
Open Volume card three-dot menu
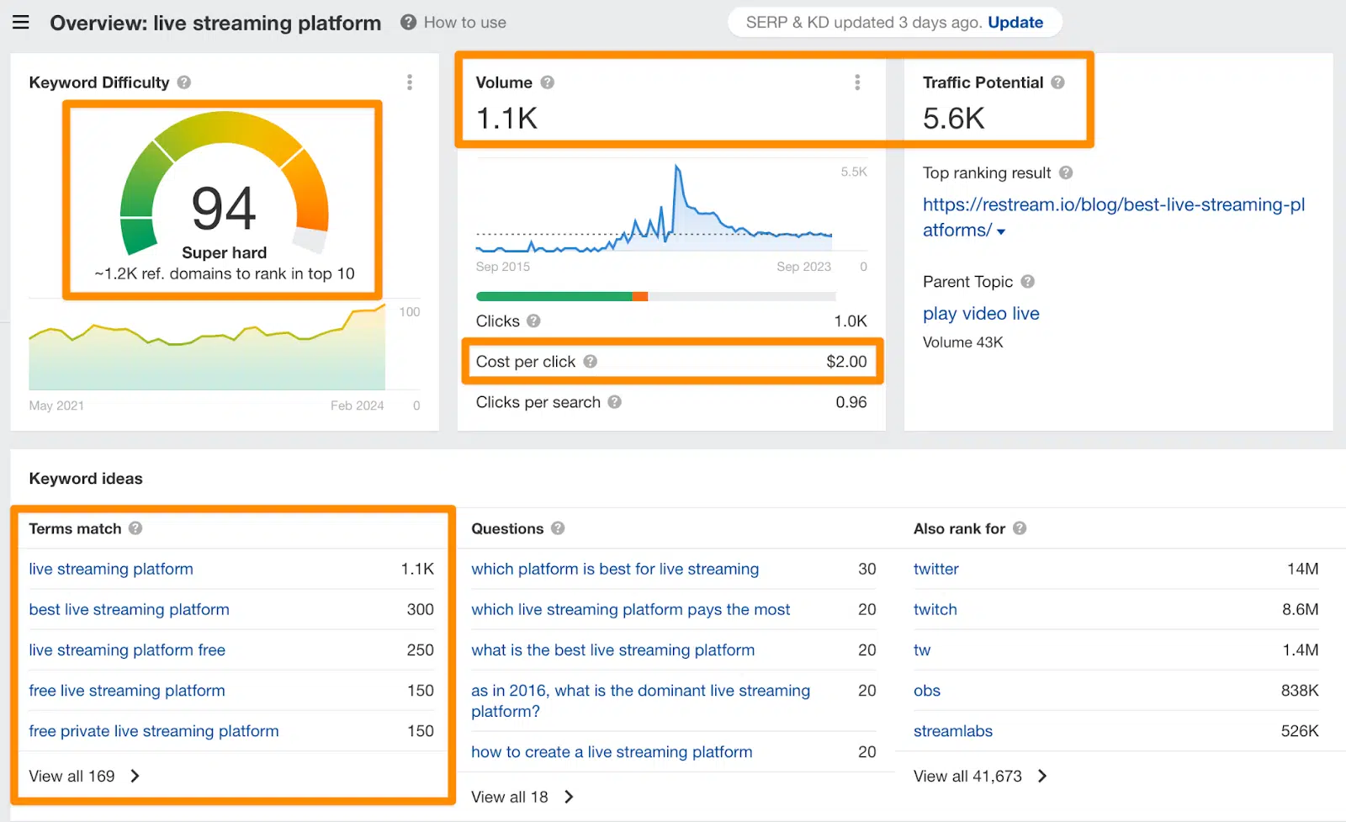[x=857, y=82]
